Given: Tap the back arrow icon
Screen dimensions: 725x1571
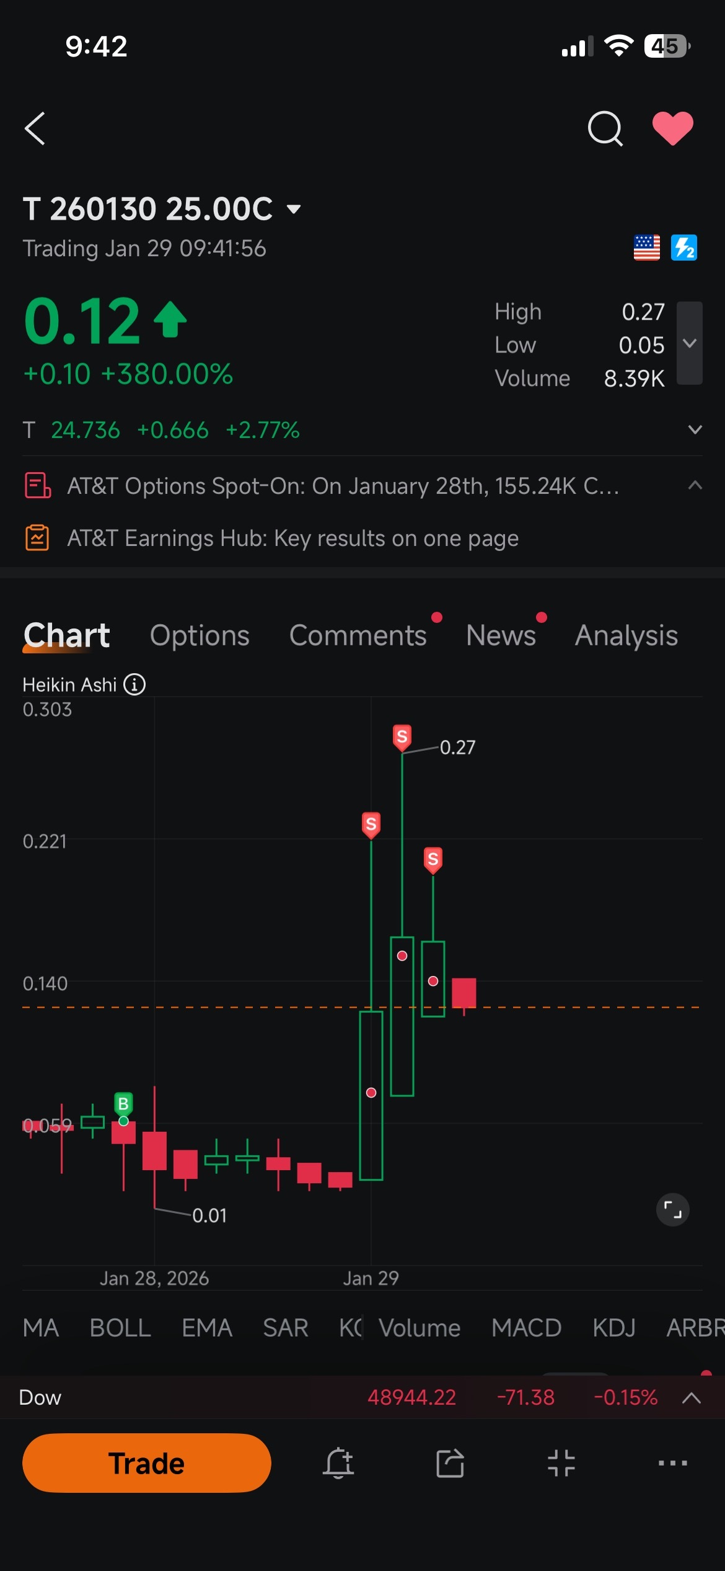Looking at the screenshot, I should coord(35,128).
